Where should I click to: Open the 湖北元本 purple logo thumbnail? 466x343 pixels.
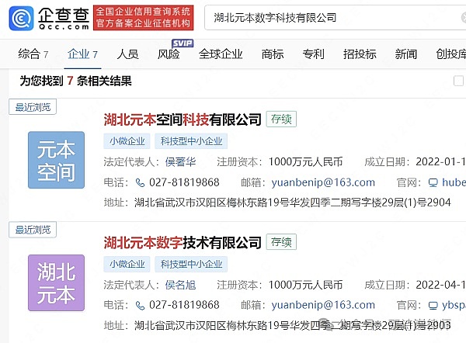click(x=56, y=282)
